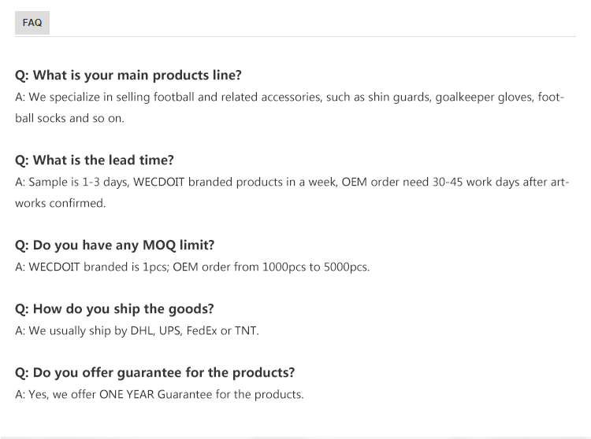
Task: Select the MOQ limit question heading
Action: 114,245
